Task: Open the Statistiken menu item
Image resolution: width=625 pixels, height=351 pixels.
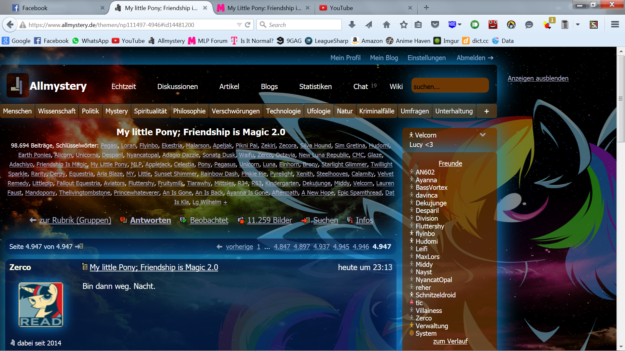Action: (315, 86)
